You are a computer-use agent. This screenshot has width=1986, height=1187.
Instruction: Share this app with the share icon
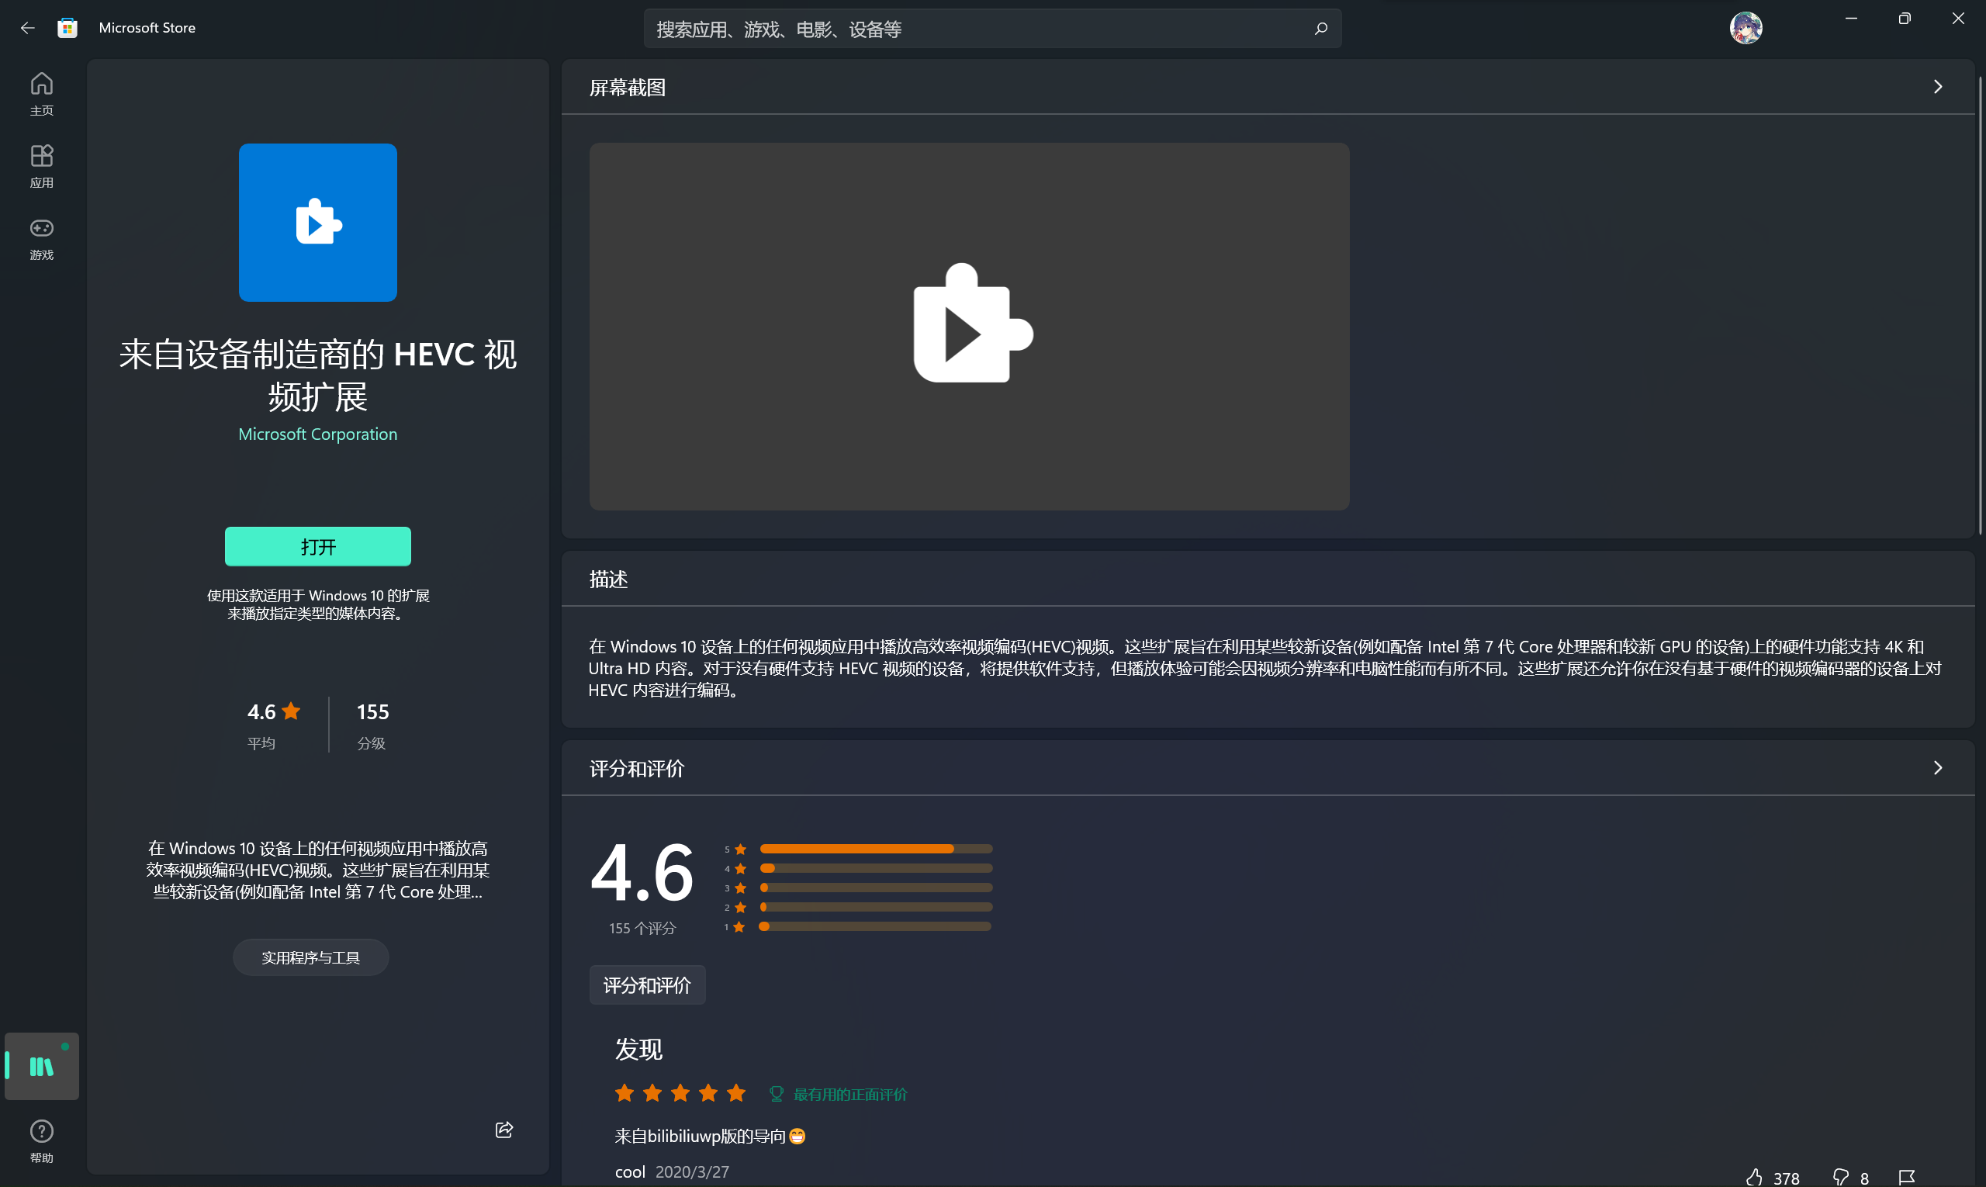[x=504, y=1130]
